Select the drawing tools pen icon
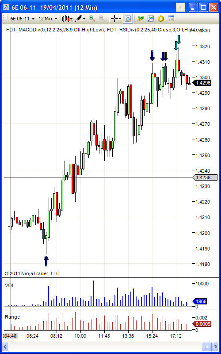Image resolution: width=221 pixels, height=354 pixels. point(79,19)
